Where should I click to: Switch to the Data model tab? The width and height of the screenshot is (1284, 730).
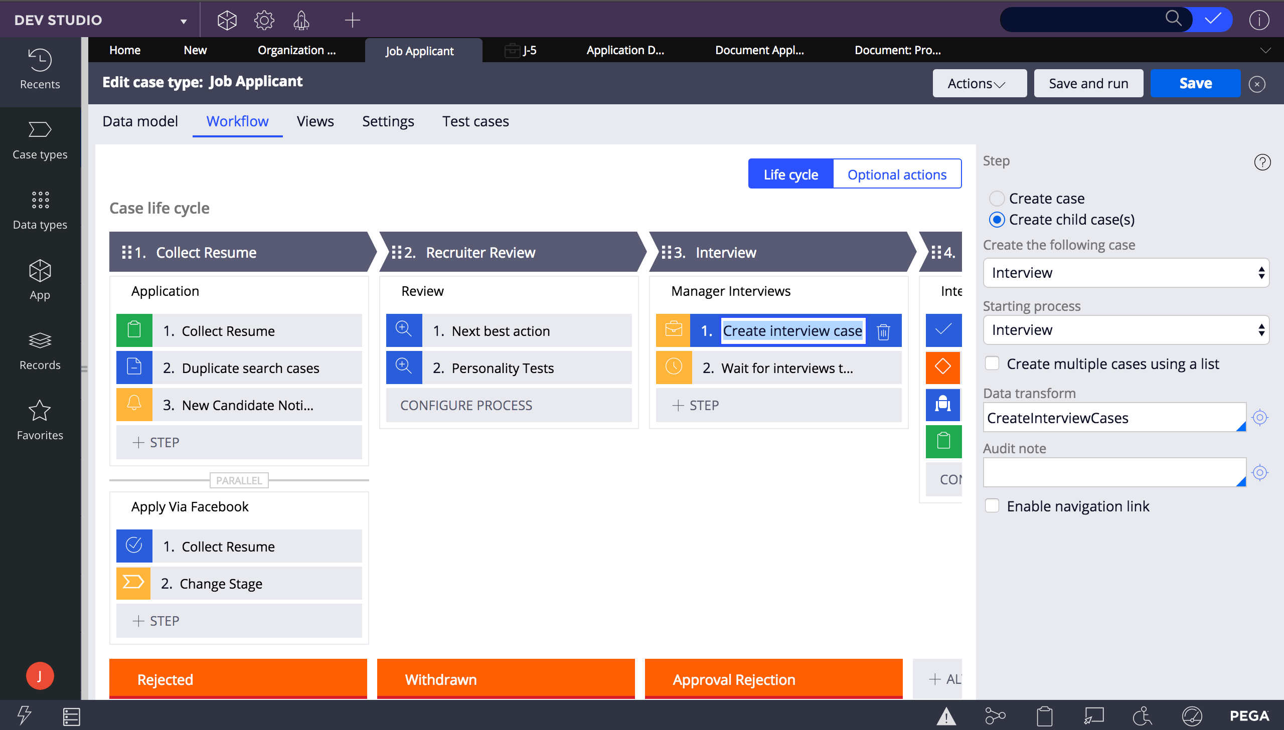click(x=140, y=121)
